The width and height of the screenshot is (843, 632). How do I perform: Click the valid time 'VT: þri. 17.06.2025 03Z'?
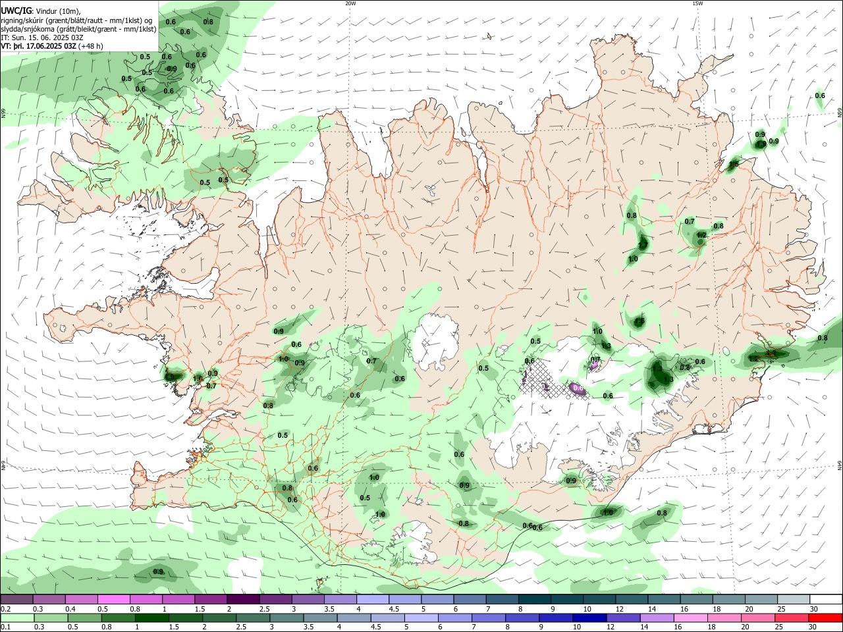pos(39,46)
